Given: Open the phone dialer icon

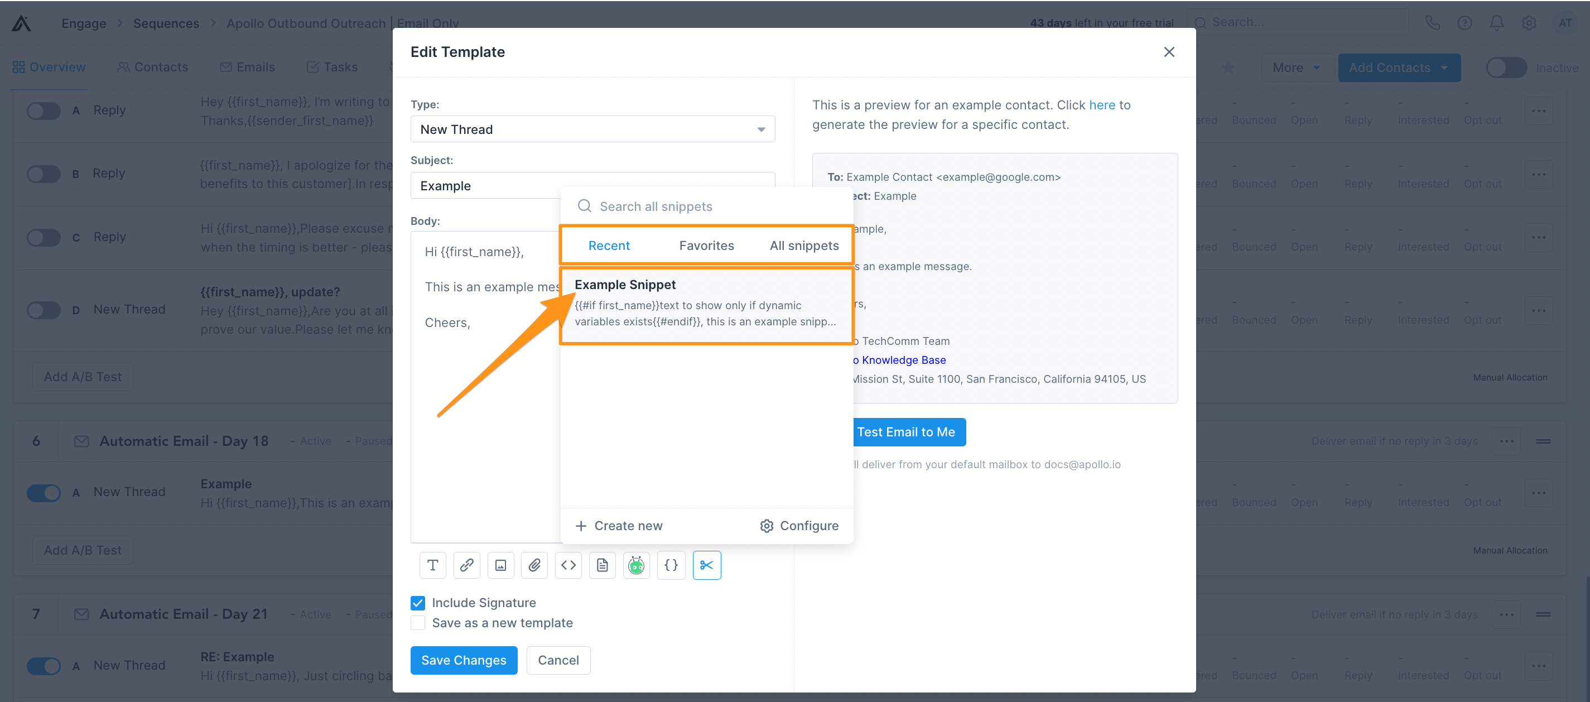Looking at the screenshot, I should (1433, 23).
